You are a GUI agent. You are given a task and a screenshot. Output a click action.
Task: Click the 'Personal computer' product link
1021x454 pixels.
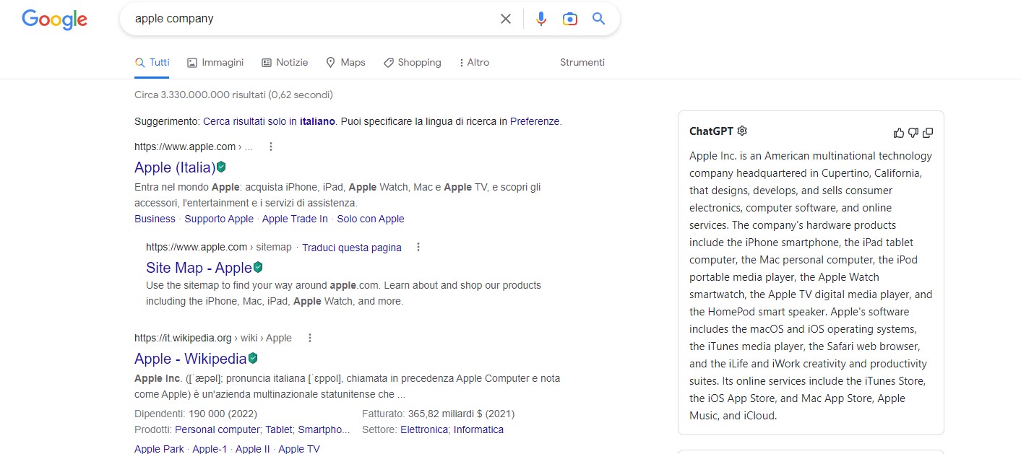[x=217, y=429]
